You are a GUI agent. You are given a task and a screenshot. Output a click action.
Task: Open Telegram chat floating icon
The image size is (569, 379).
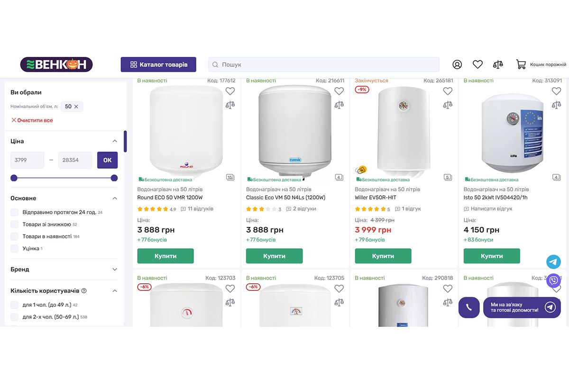553,262
